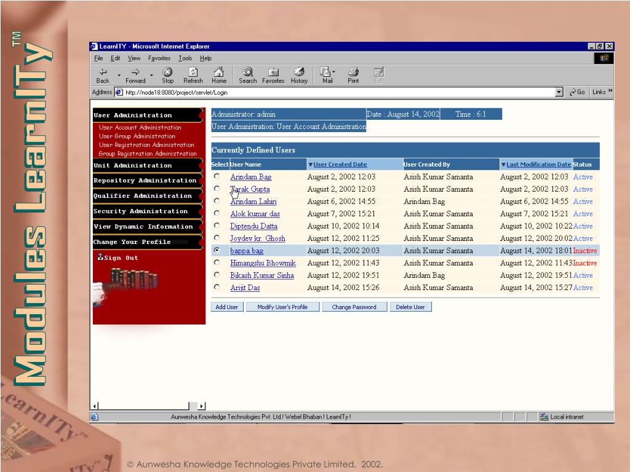
Task: Click the Refresh page icon
Action: (x=193, y=72)
